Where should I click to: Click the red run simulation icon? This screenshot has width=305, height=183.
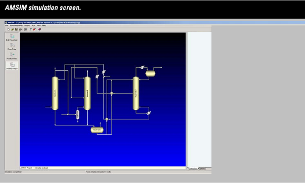coord(34,29)
